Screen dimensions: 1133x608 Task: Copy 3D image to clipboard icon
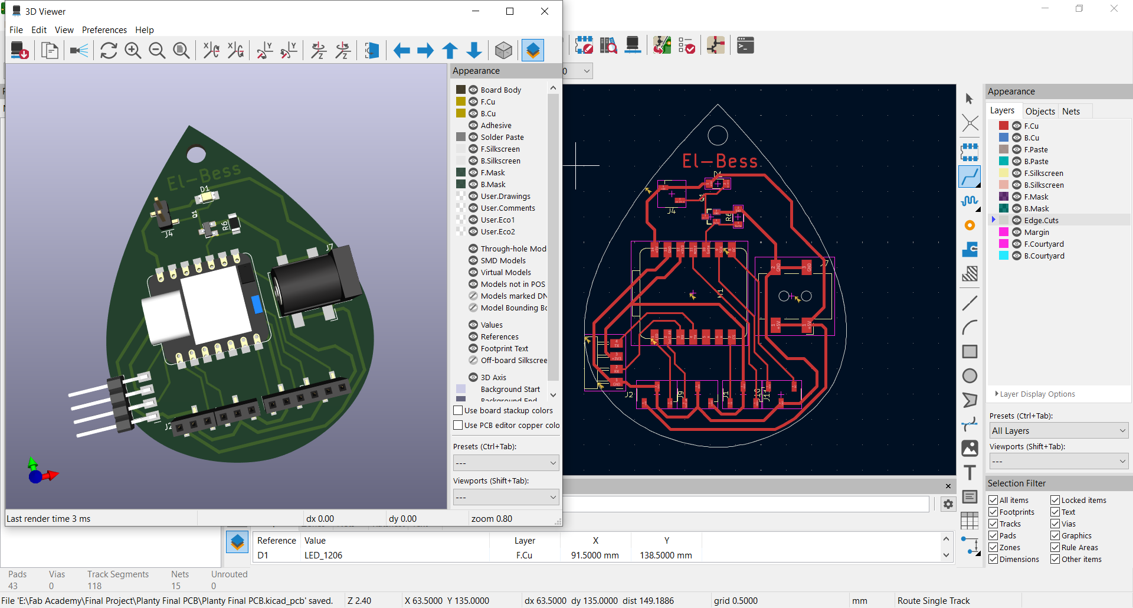click(50, 51)
